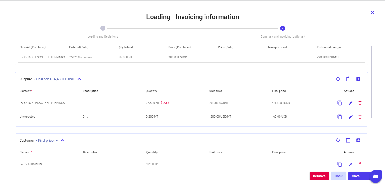Delete the 12/112 Aluminium customer row
The height and width of the screenshot is (186, 385).
360,164
